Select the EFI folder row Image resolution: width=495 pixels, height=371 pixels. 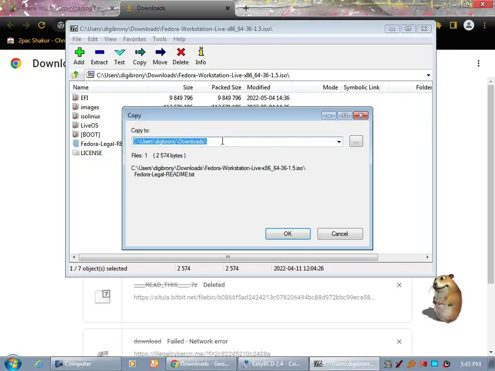click(181, 98)
